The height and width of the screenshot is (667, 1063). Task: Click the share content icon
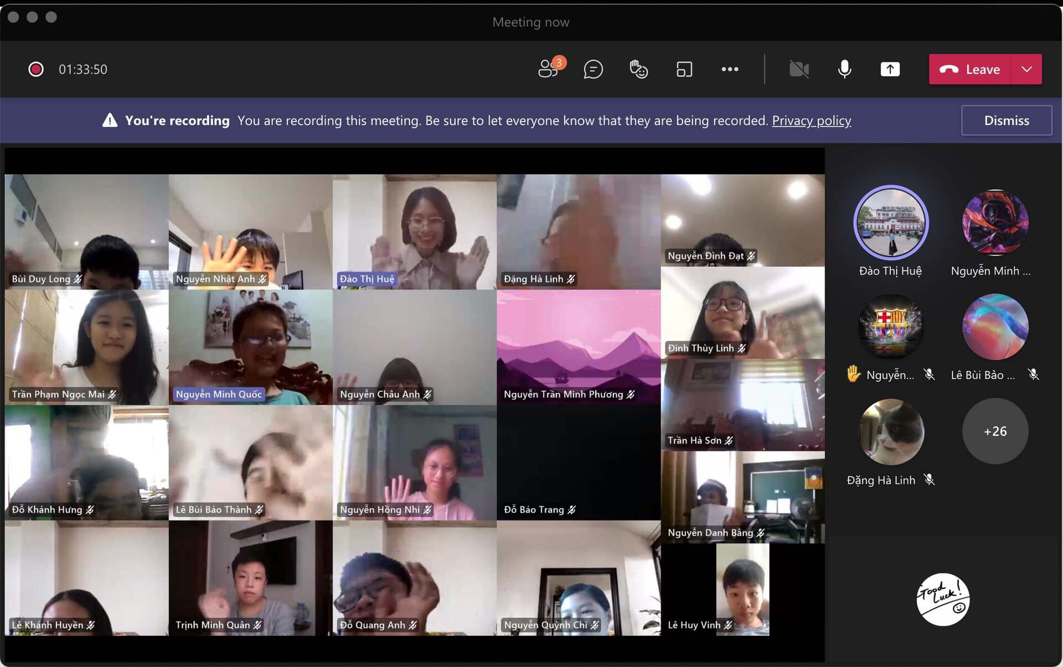(x=890, y=69)
